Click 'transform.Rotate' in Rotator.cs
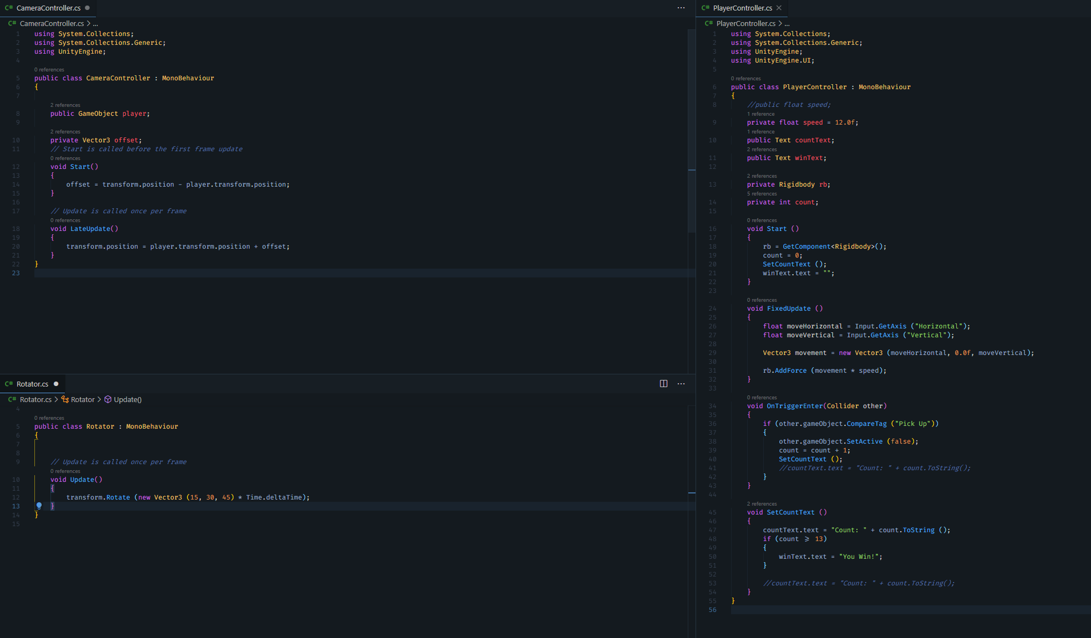This screenshot has width=1091, height=638. point(98,497)
